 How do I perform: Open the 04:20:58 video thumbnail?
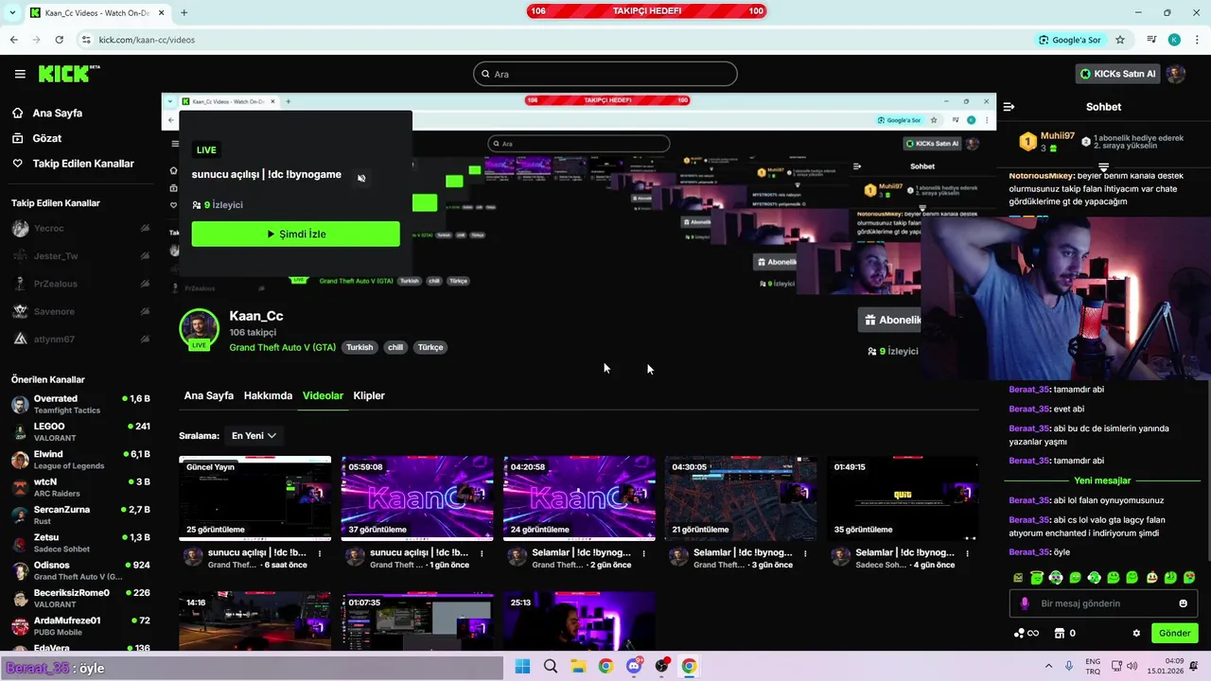(x=579, y=498)
